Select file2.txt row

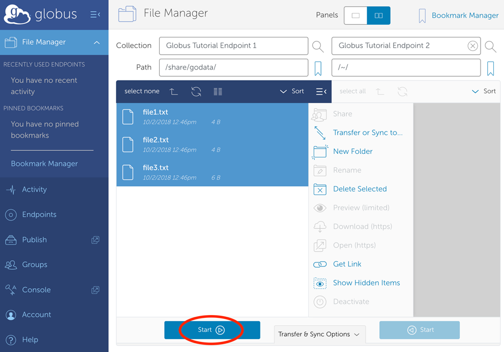pos(212,144)
